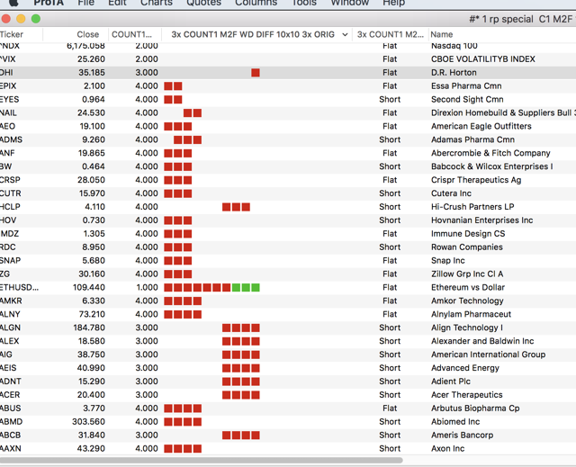576x467 pixels.
Task: Select the CBOE VOLATILITYB INDEX name
Action: [483, 59]
